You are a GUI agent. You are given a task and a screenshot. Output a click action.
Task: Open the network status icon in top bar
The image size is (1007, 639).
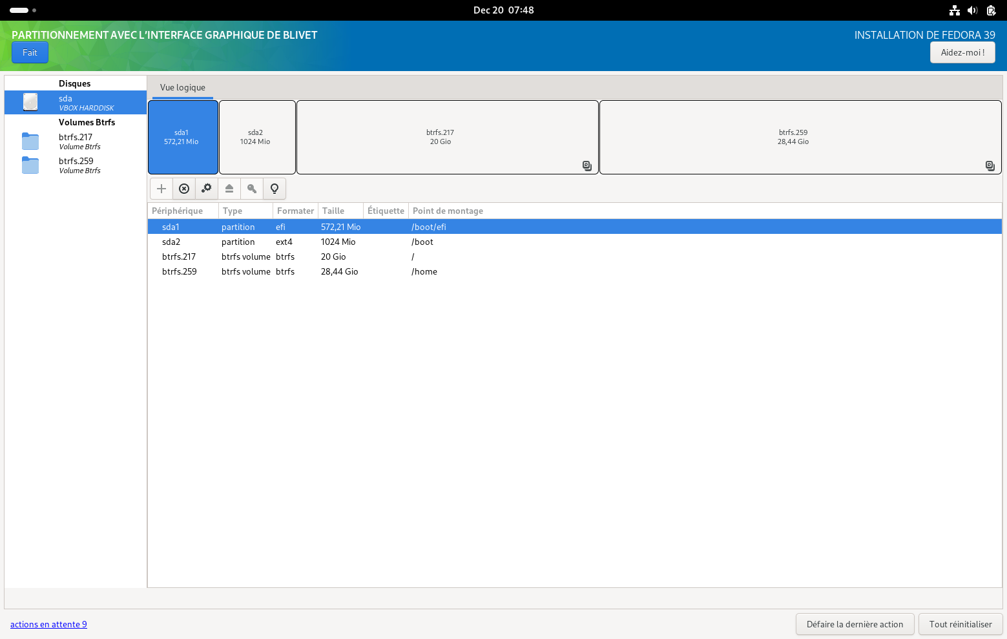[954, 10]
